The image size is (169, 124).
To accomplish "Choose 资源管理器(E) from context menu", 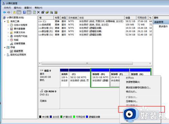I will (133, 82).
